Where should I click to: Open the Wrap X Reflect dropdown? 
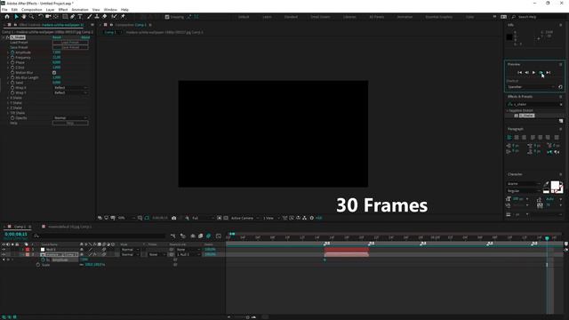coord(70,88)
